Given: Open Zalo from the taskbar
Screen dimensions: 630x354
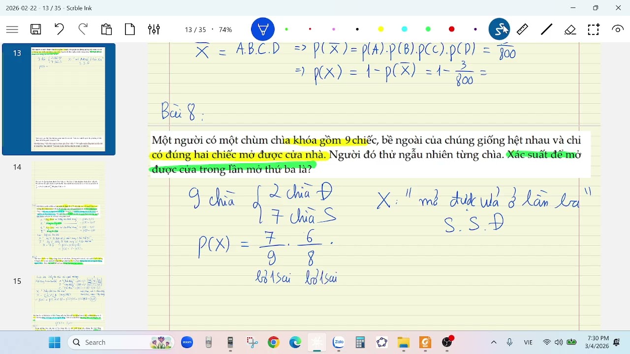Looking at the screenshot, I should [339, 342].
